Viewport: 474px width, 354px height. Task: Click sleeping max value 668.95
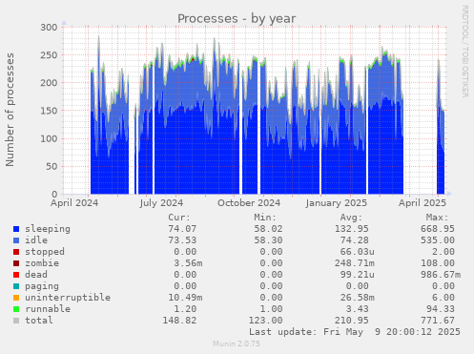click(x=438, y=229)
